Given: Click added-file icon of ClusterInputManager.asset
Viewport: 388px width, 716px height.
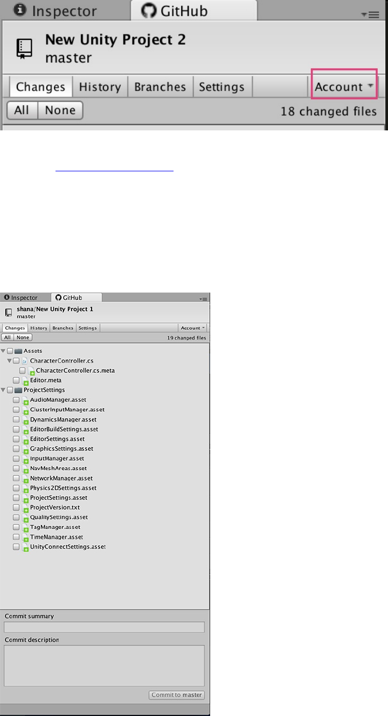Looking at the screenshot, I should 25,410.
